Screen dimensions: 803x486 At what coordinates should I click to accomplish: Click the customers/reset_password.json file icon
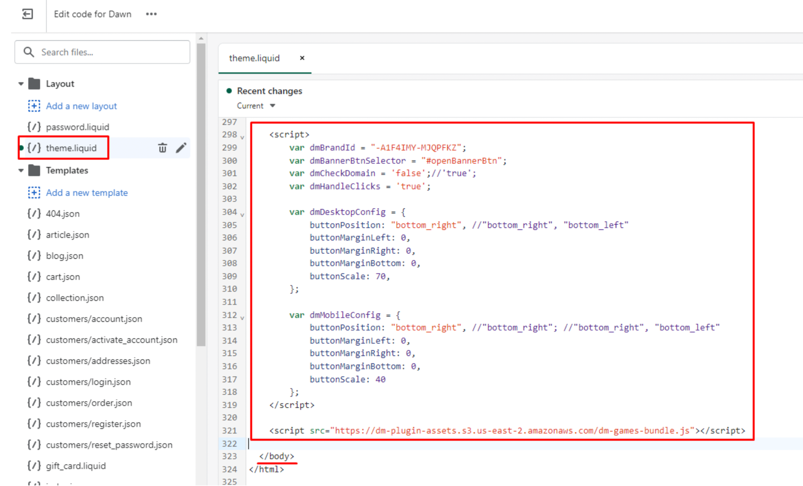(x=34, y=445)
